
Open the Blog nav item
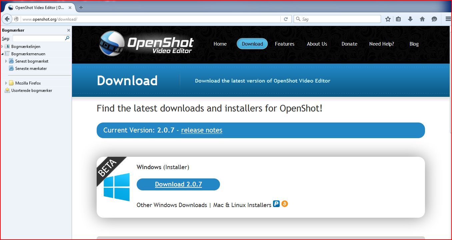pos(414,44)
